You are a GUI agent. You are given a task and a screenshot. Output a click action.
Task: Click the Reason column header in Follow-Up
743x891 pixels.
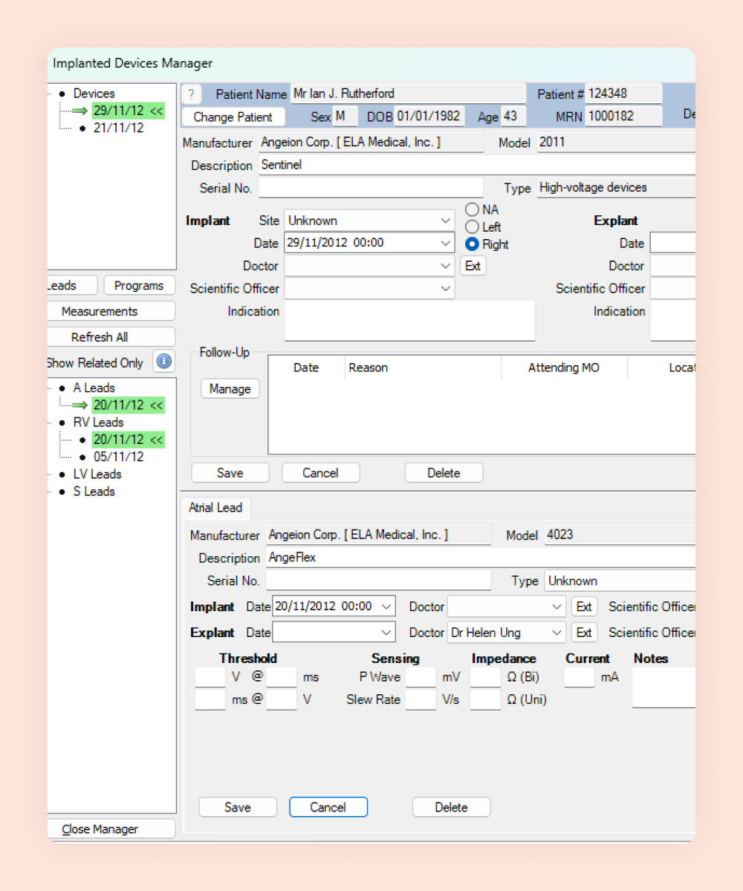click(x=424, y=368)
